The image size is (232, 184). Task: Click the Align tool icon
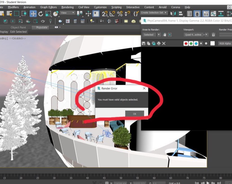tap(180, 14)
